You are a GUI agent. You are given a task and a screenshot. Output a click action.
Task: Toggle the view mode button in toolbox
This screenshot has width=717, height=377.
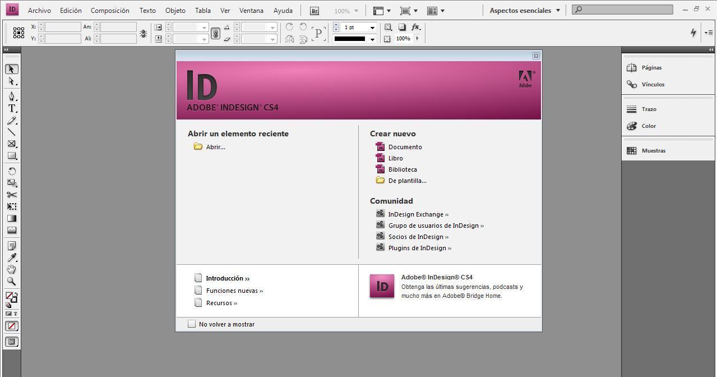[x=11, y=342]
